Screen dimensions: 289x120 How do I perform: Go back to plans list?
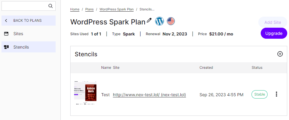tap(27, 21)
